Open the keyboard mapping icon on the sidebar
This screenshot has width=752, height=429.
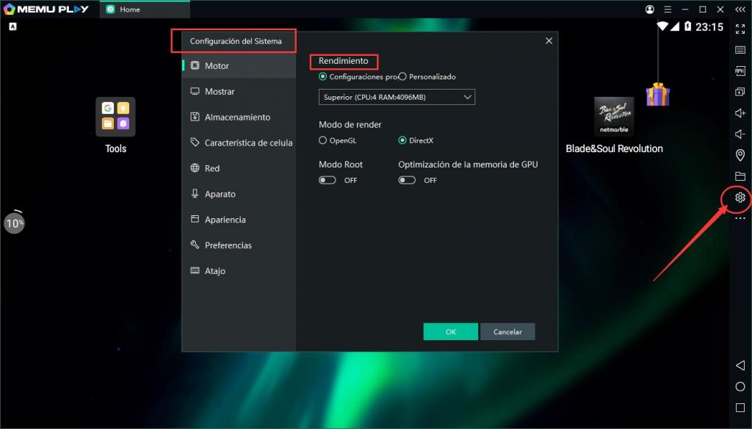pyautogui.click(x=740, y=50)
